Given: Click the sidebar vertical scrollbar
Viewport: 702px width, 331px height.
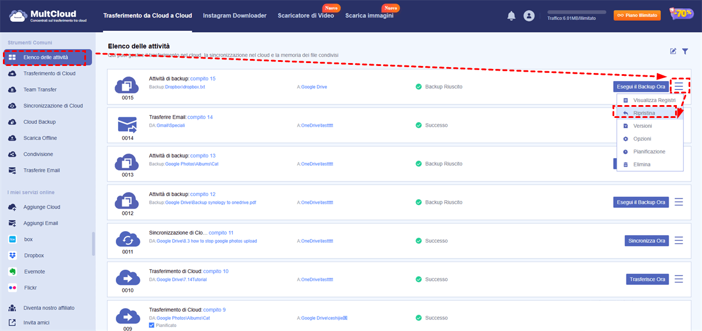Looking at the screenshot, I should click(93, 244).
